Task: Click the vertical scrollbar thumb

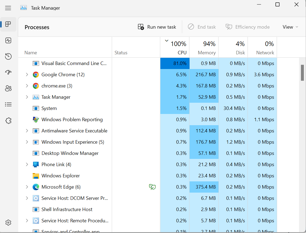Action: pos(302,72)
